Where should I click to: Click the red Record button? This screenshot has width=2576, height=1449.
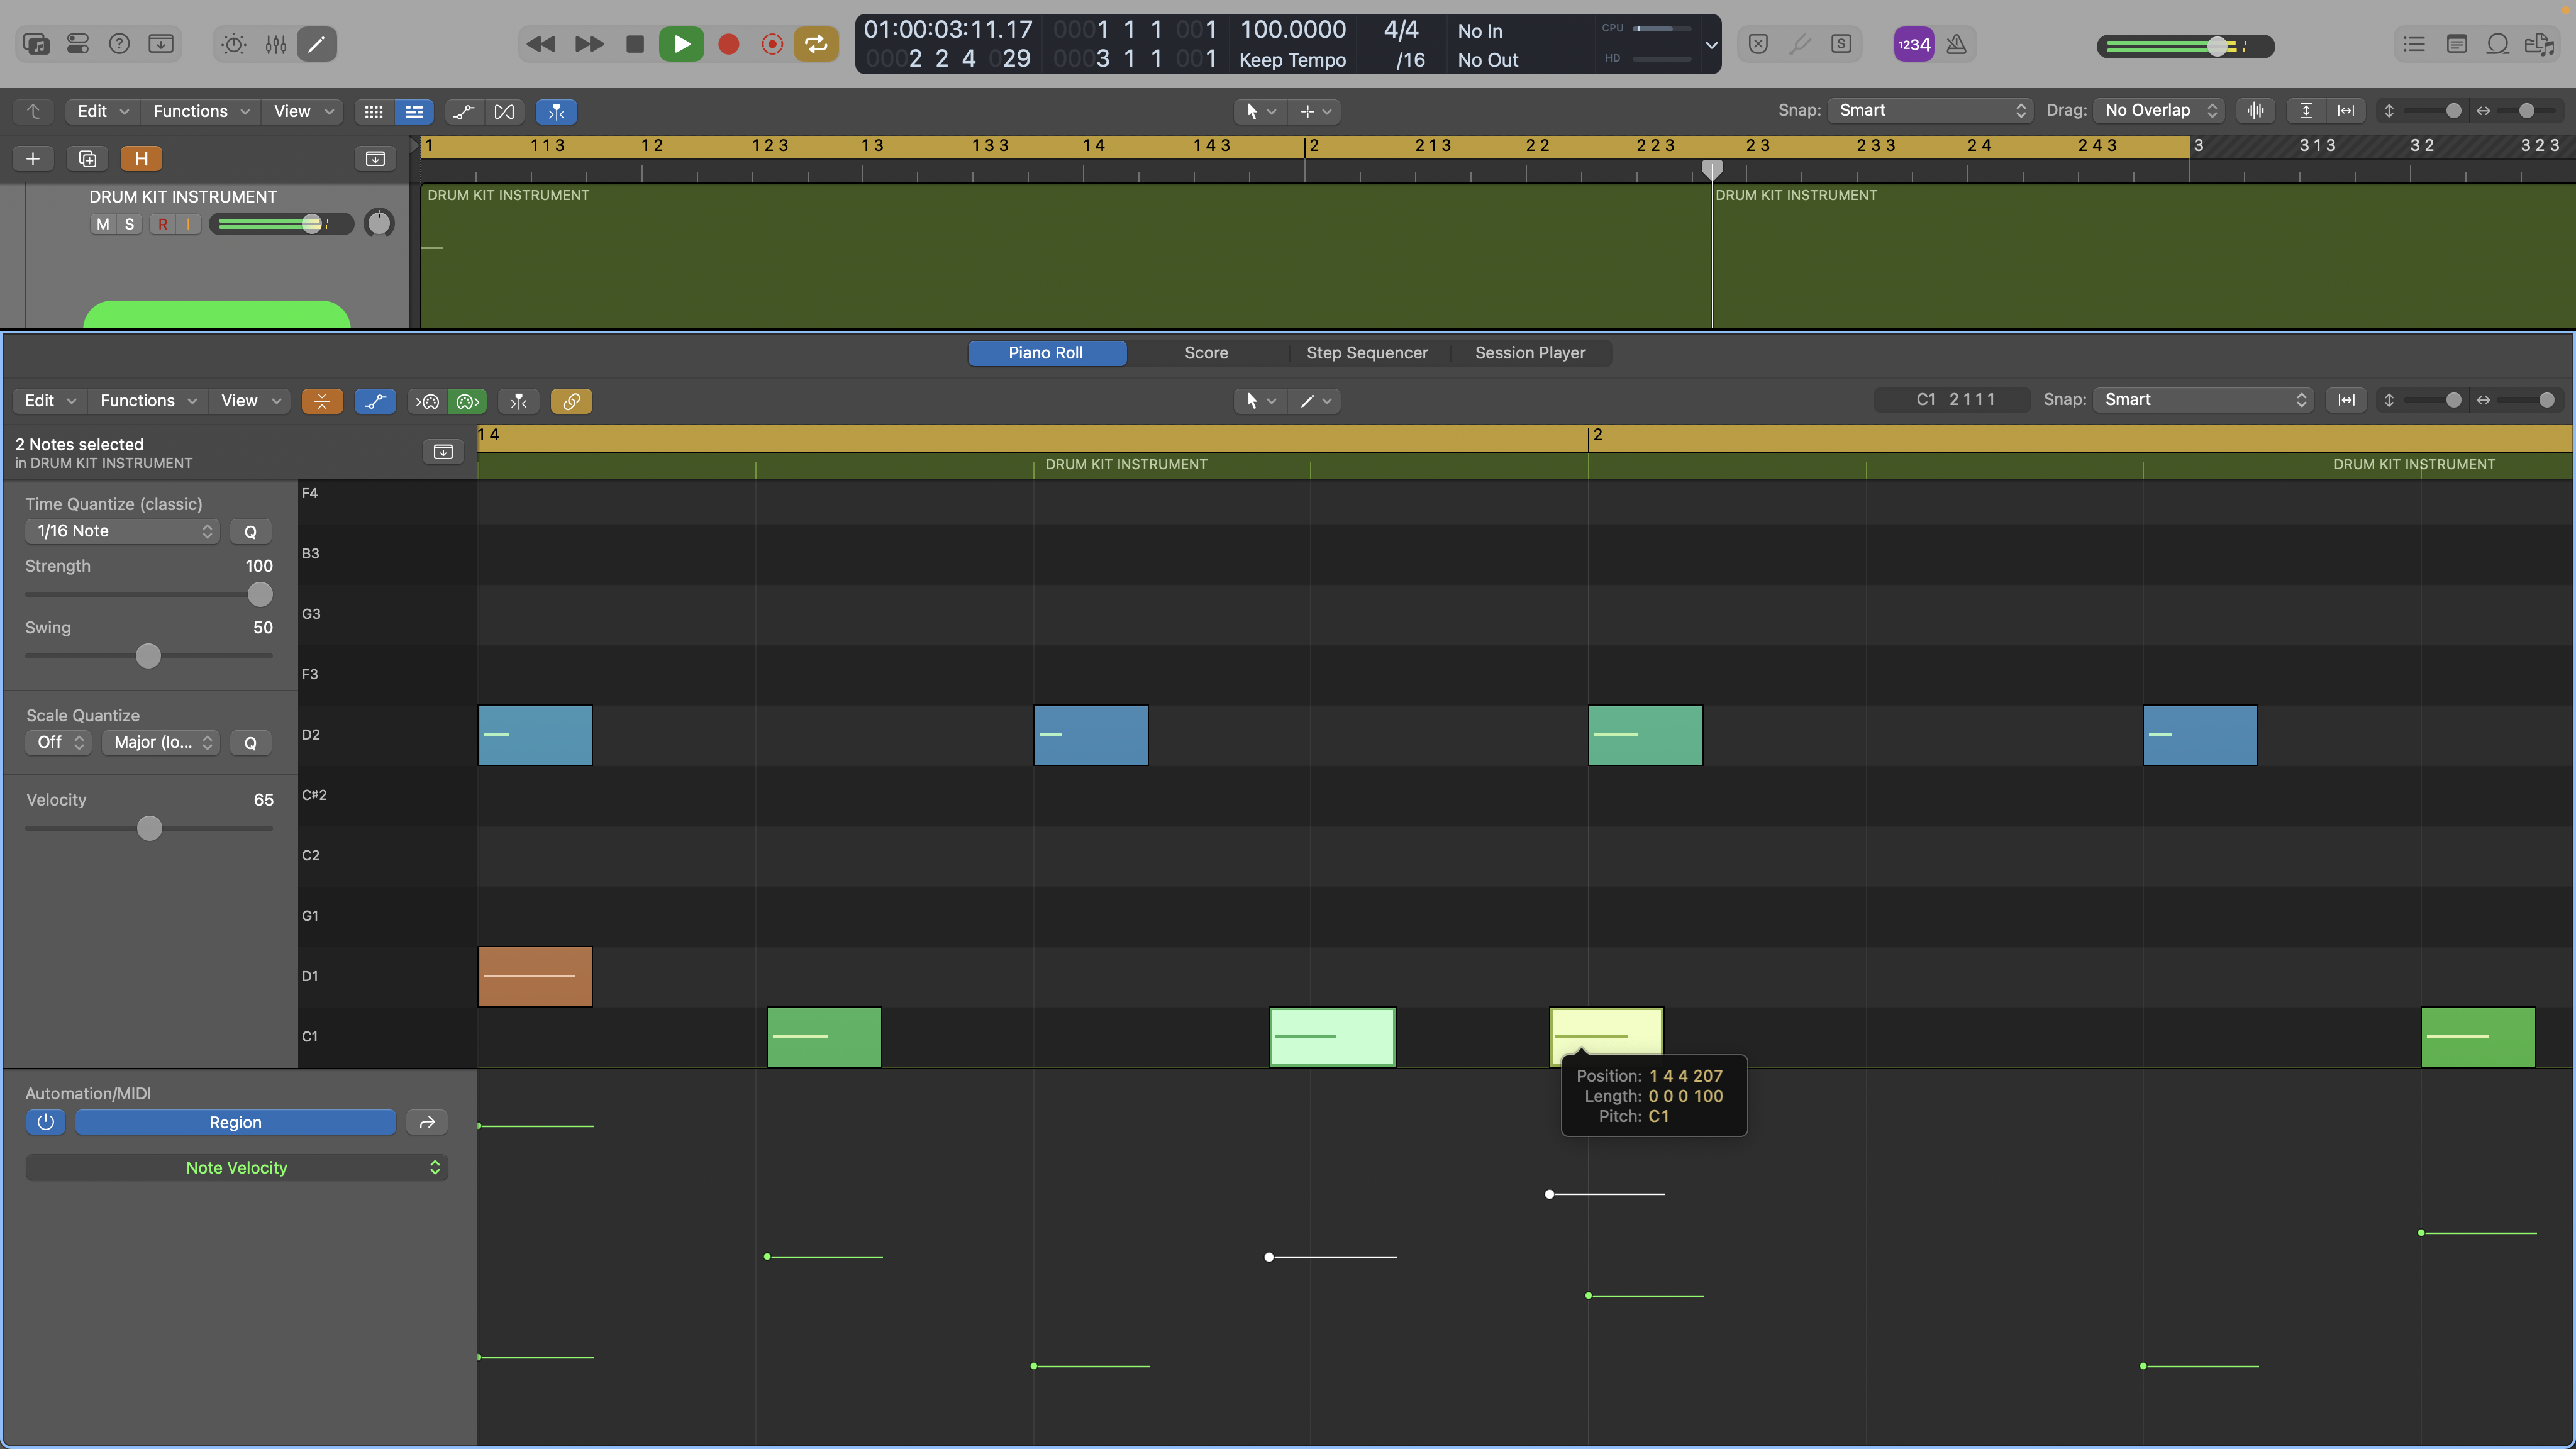coord(729,44)
